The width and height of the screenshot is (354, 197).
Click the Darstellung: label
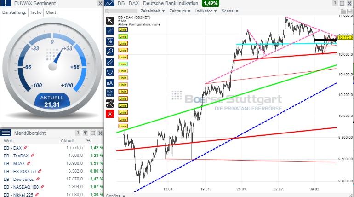point(14,12)
